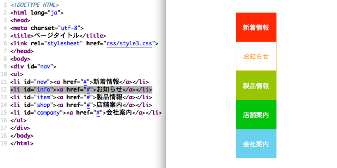Click the closing </html> tag line
Image resolution: width=337 pixels, height=168 pixels.
22,144
